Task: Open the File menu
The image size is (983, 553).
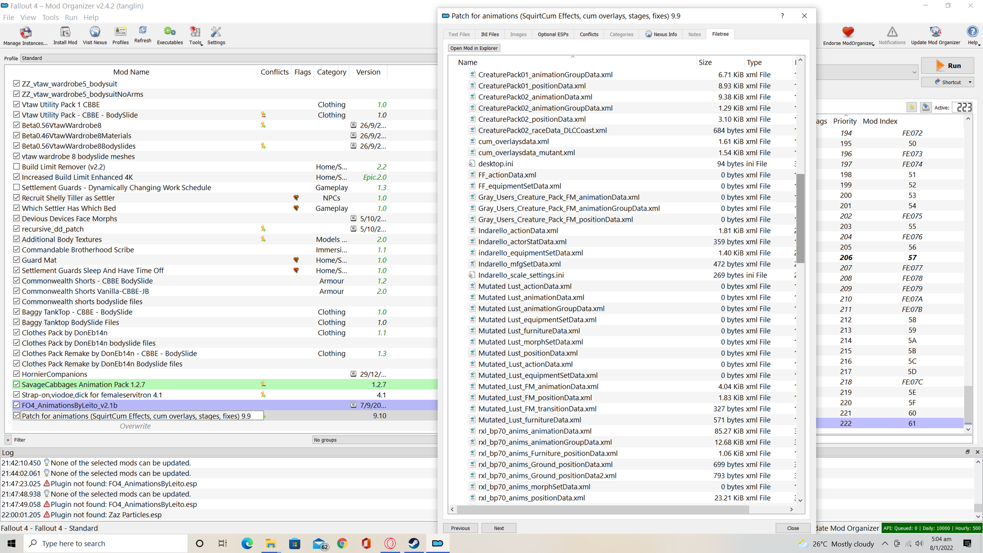Action: [x=9, y=17]
